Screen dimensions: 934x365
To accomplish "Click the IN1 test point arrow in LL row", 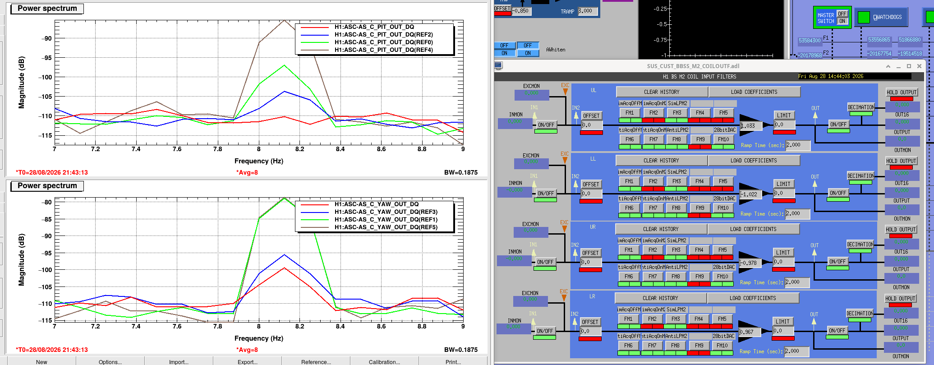I will pyautogui.click(x=534, y=184).
